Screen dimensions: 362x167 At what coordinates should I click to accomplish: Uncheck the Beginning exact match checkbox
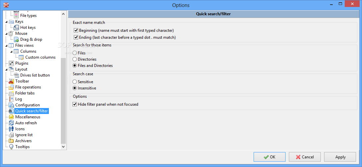76,30
